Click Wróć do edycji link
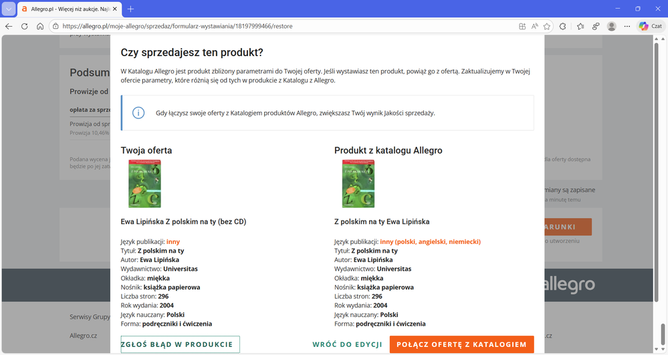Screen dimensions: 668x355 point(347,344)
